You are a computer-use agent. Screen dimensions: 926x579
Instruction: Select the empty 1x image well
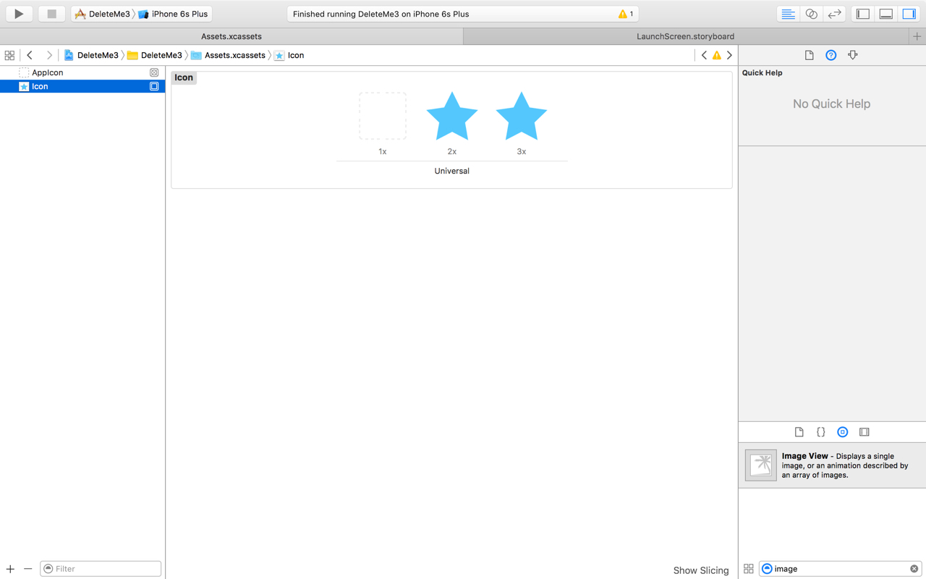tap(383, 116)
